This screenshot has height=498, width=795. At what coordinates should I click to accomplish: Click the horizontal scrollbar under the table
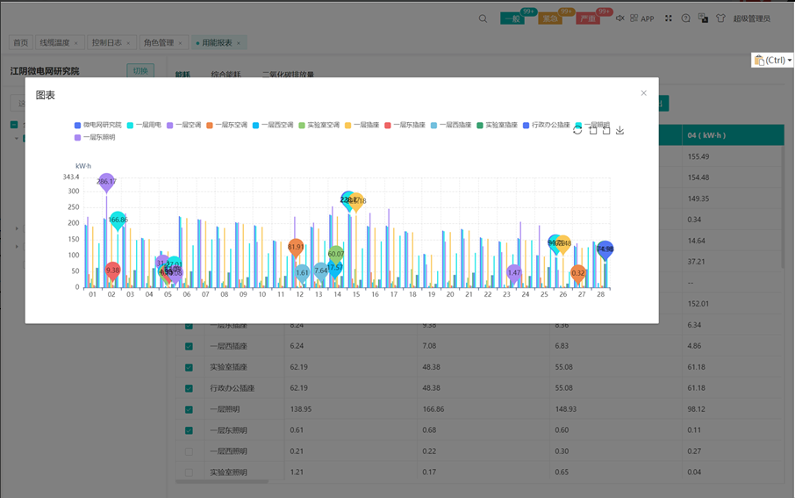[x=222, y=481]
